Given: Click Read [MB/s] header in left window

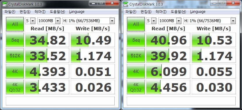Looking at the screenshot, I should pos(47,29).
